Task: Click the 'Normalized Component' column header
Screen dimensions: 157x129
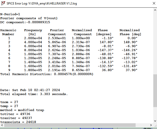Action: click(x=82, y=32)
